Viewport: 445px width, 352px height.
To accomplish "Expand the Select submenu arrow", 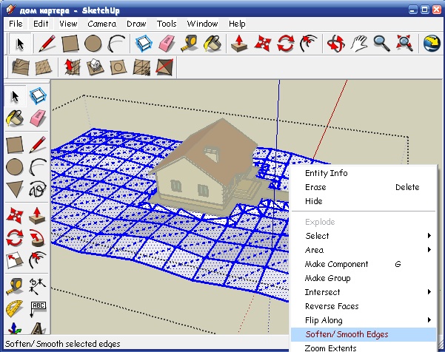I will pos(429,235).
